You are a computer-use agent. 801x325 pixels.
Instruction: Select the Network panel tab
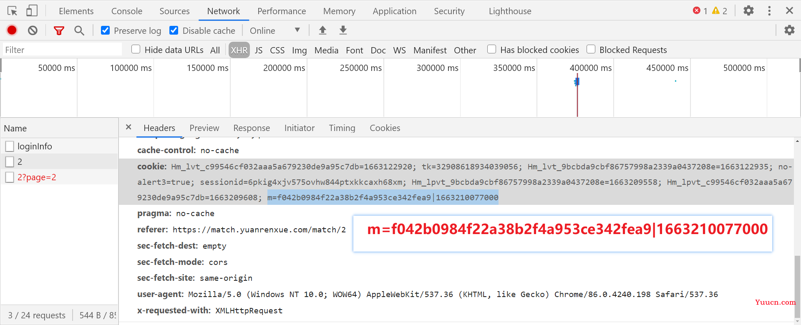click(x=224, y=11)
